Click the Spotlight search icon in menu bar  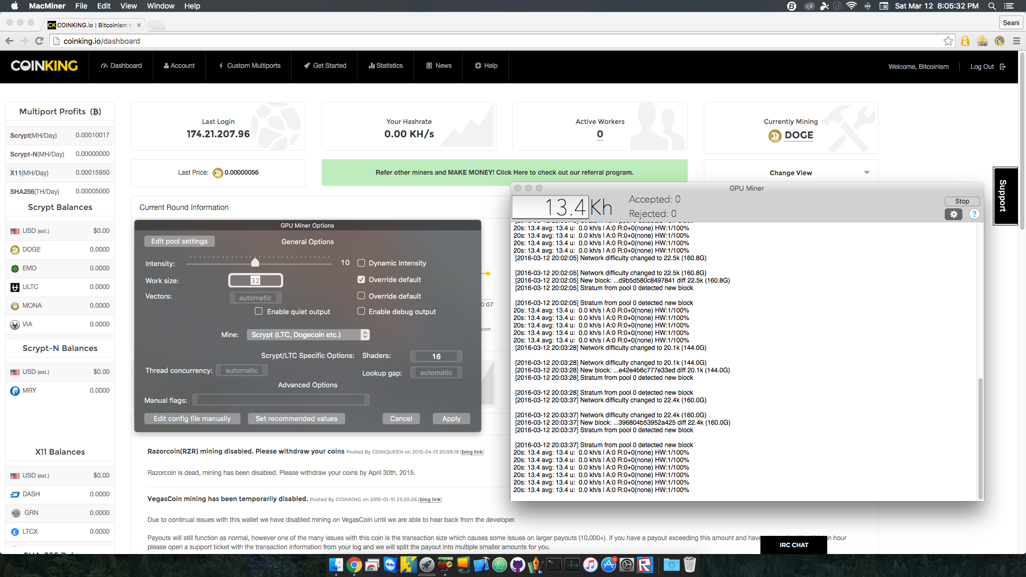[x=992, y=6]
